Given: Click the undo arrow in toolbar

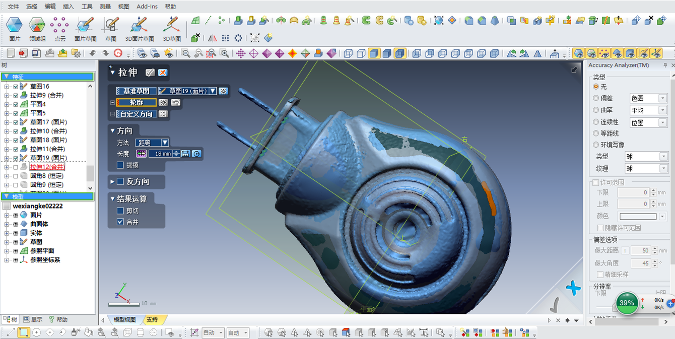Looking at the screenshot, I should tap(93, 53).
